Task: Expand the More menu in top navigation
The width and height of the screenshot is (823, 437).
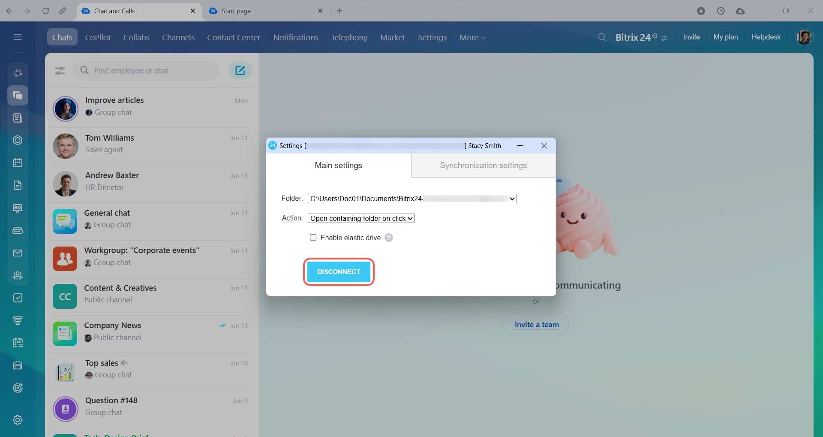Action: (472, 38)
